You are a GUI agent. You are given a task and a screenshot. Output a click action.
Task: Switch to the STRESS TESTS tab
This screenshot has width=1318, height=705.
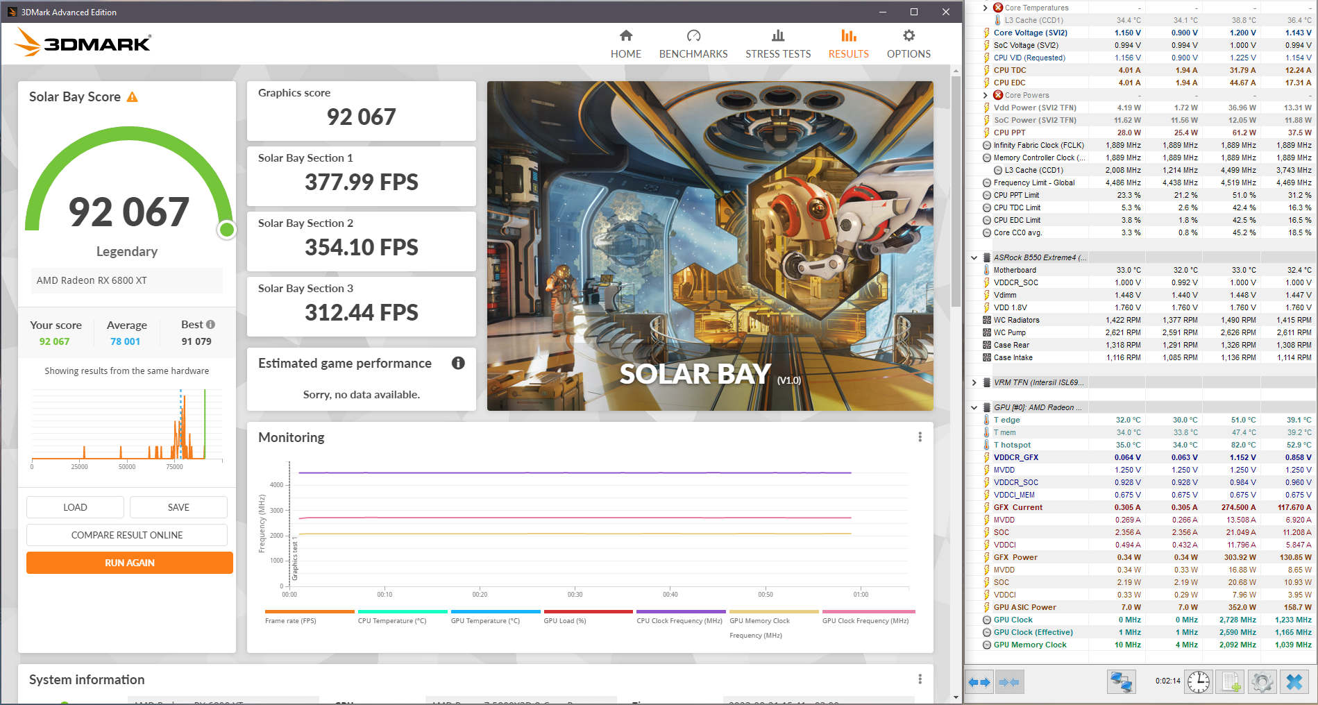pyautogui.click(x=778, y=44)
